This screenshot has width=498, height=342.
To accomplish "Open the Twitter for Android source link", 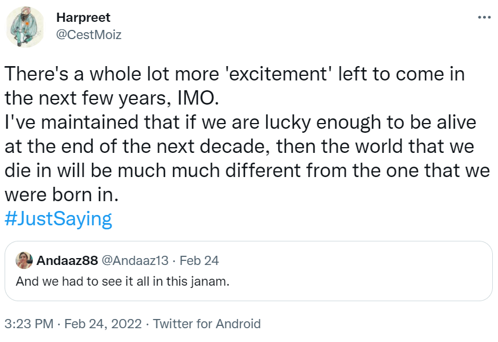I will [206, 324].
